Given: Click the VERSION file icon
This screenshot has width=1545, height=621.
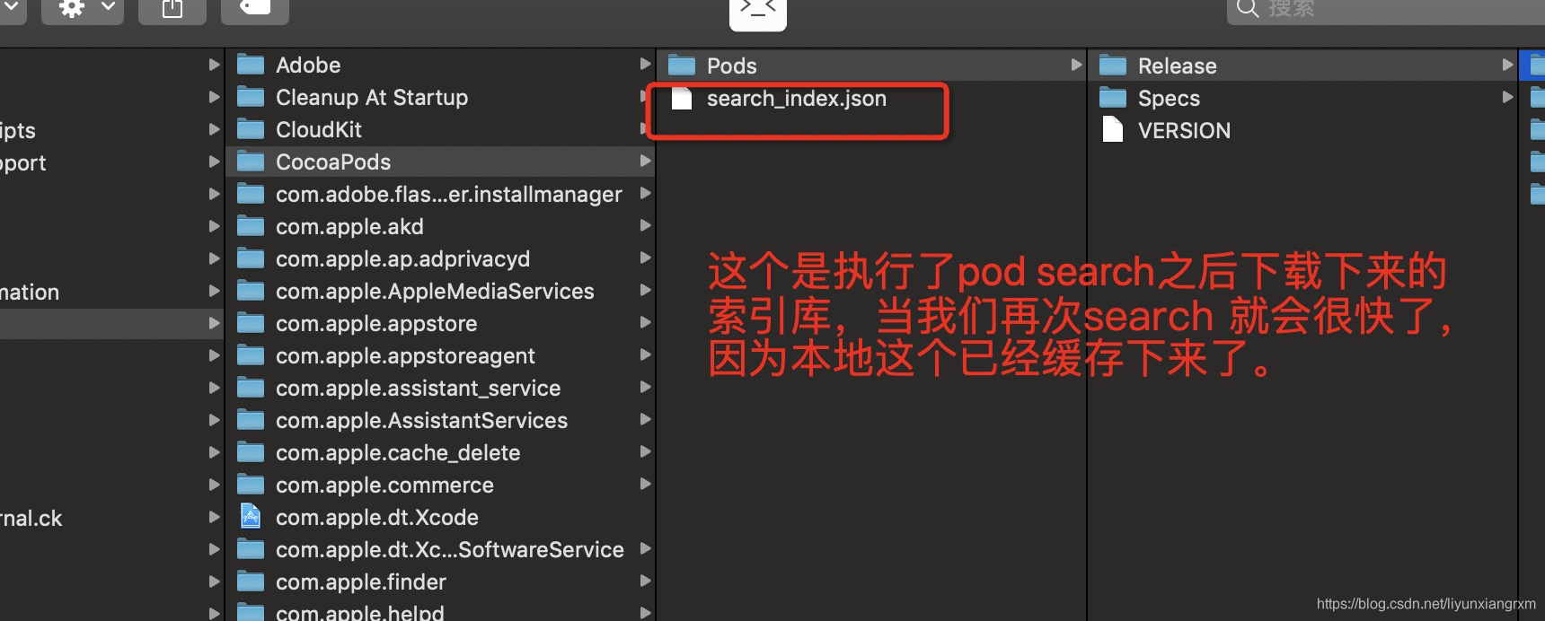Looking at the screenshot, I should point(1113,130).
